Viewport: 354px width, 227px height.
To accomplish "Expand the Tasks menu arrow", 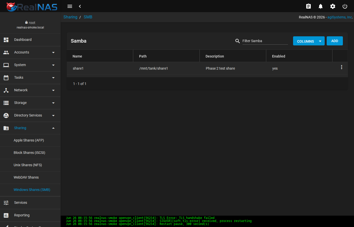I will click(x=53, y=78).
